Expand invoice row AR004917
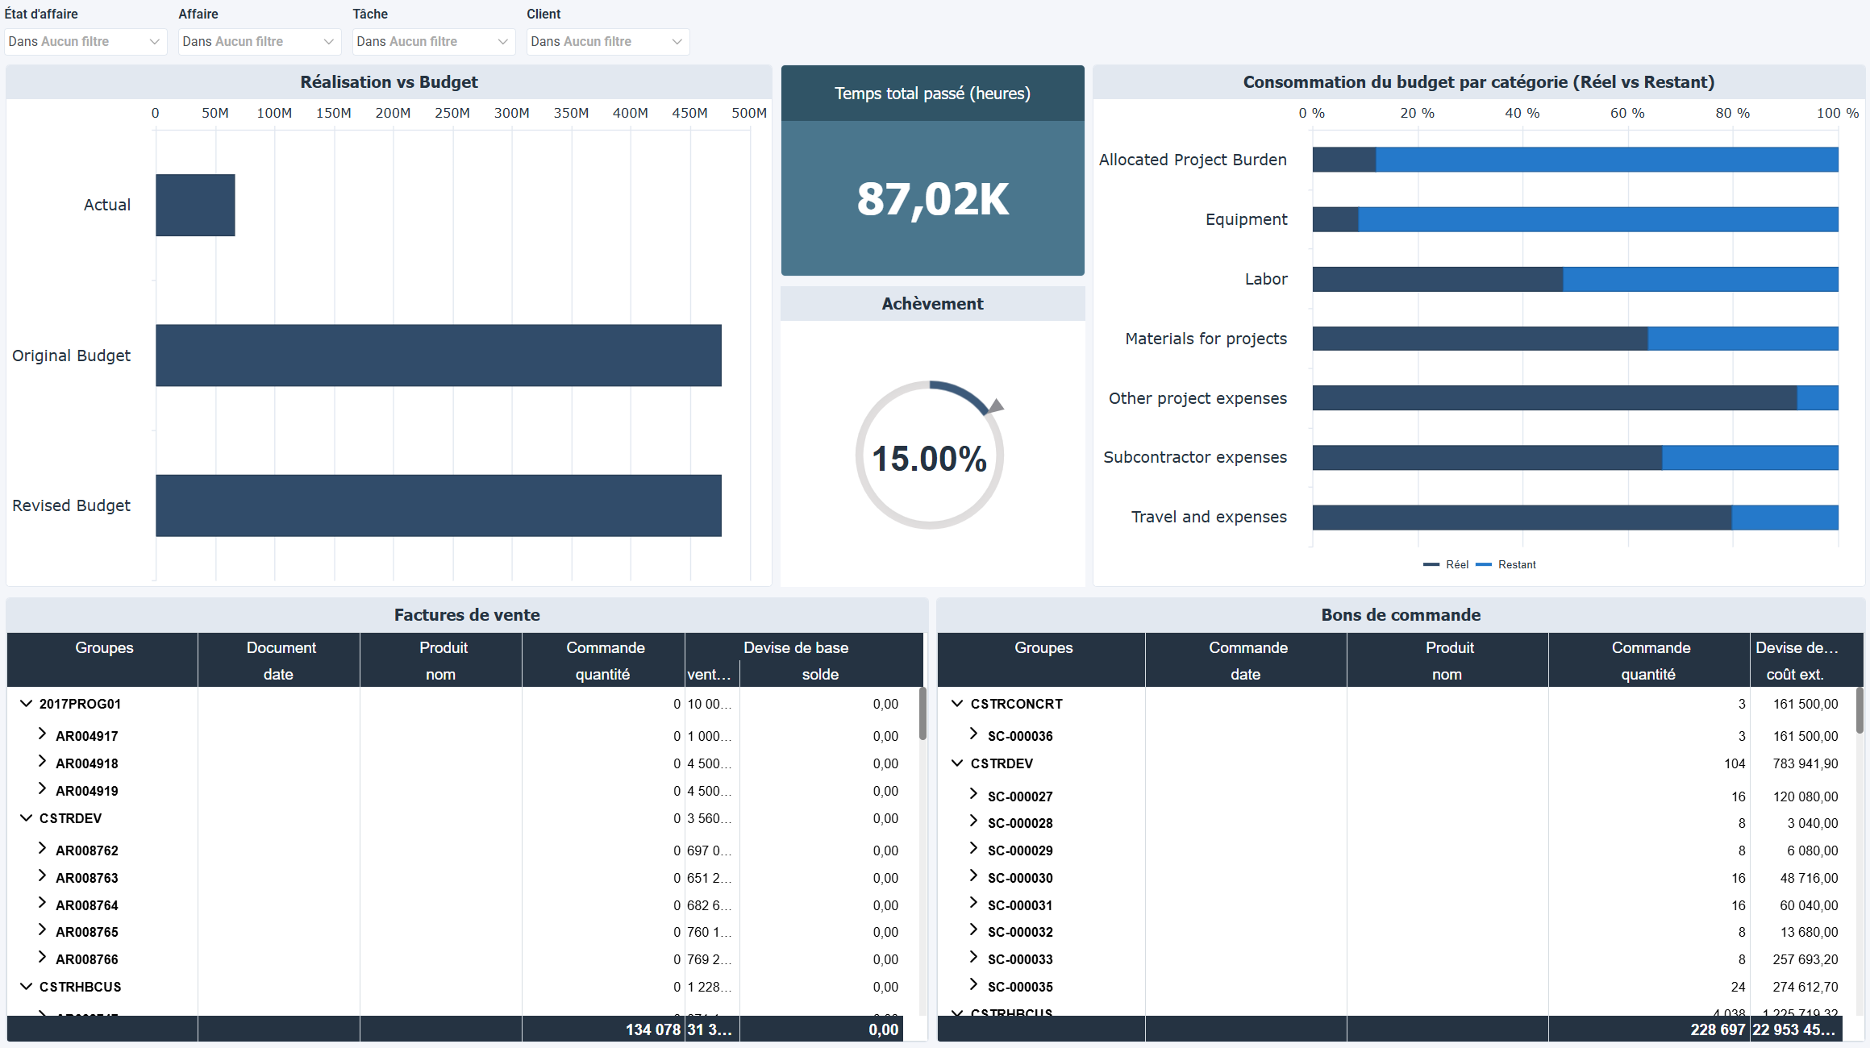Screen dimensions: 1870x1048 click(43, 735)
